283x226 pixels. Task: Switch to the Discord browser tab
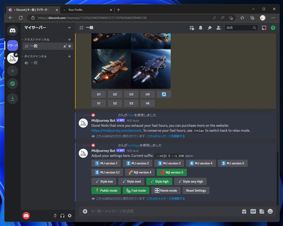tap(32, 10)
